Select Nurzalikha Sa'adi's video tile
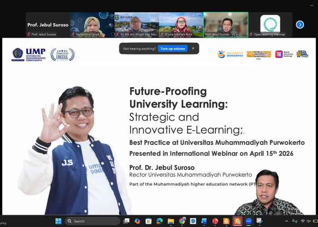The image size is (318, 227). click(x=92, y=25)
